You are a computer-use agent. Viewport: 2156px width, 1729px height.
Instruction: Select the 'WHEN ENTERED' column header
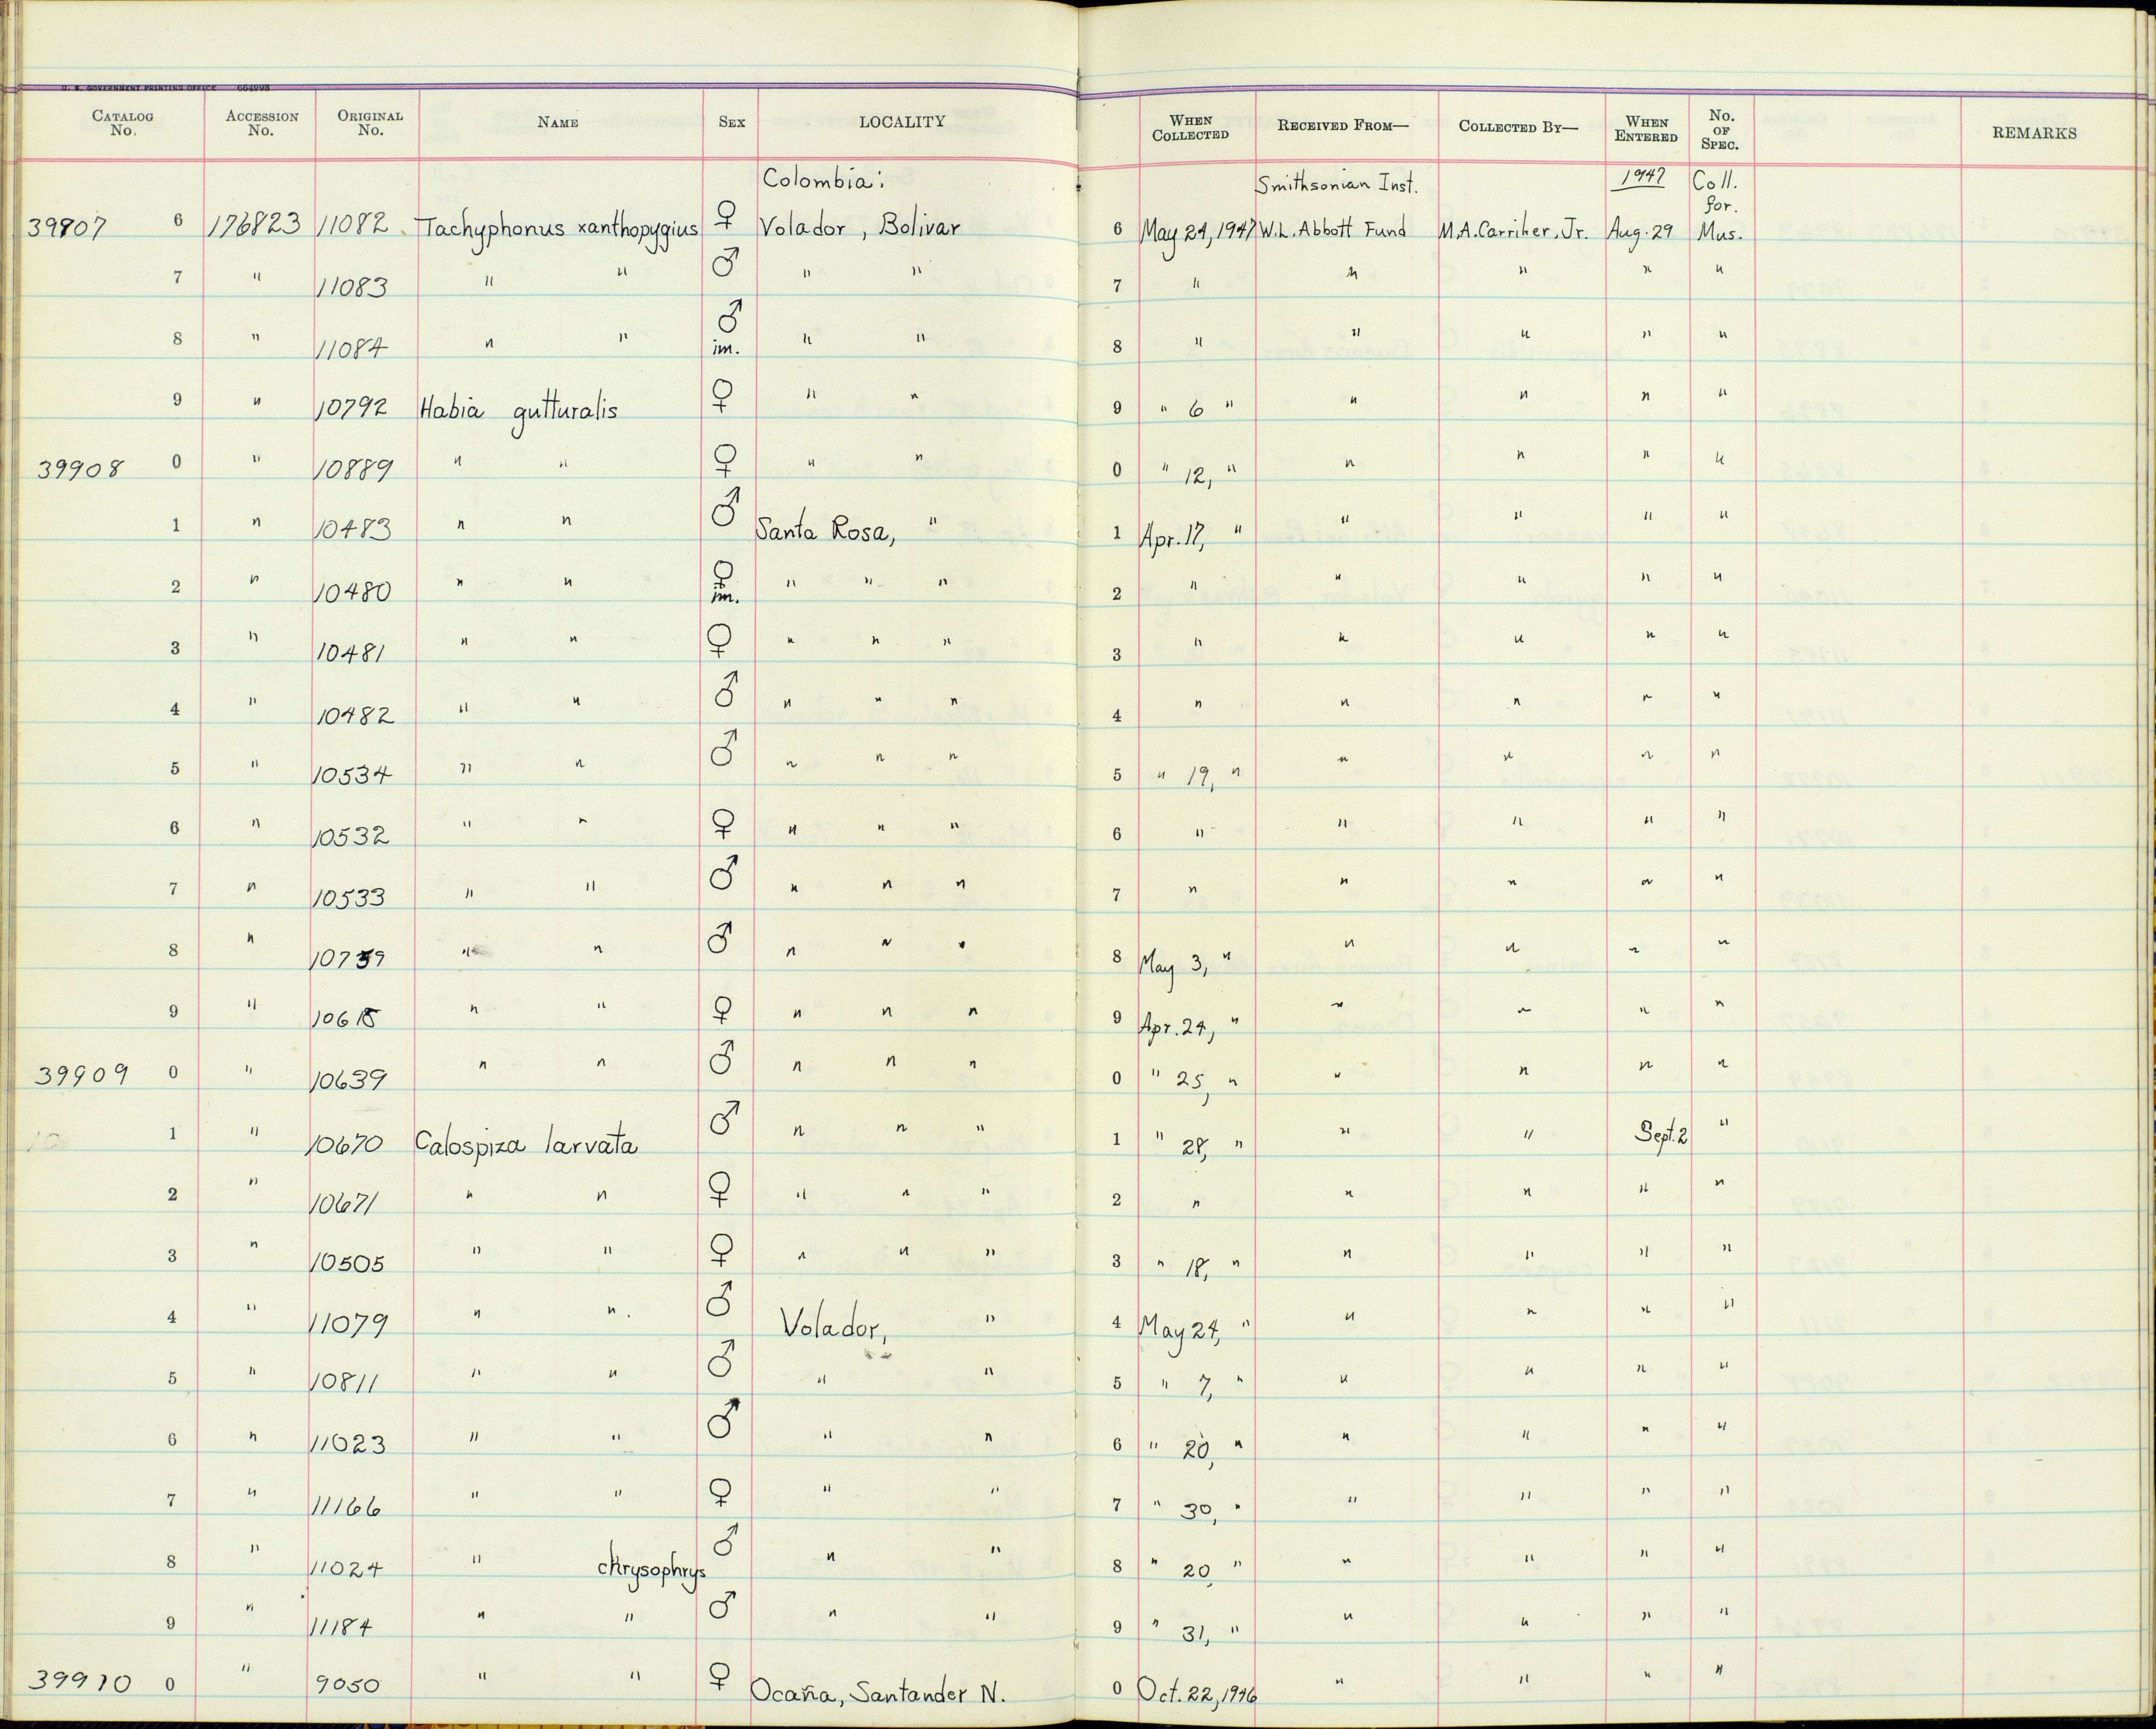tap(1646, 129)
